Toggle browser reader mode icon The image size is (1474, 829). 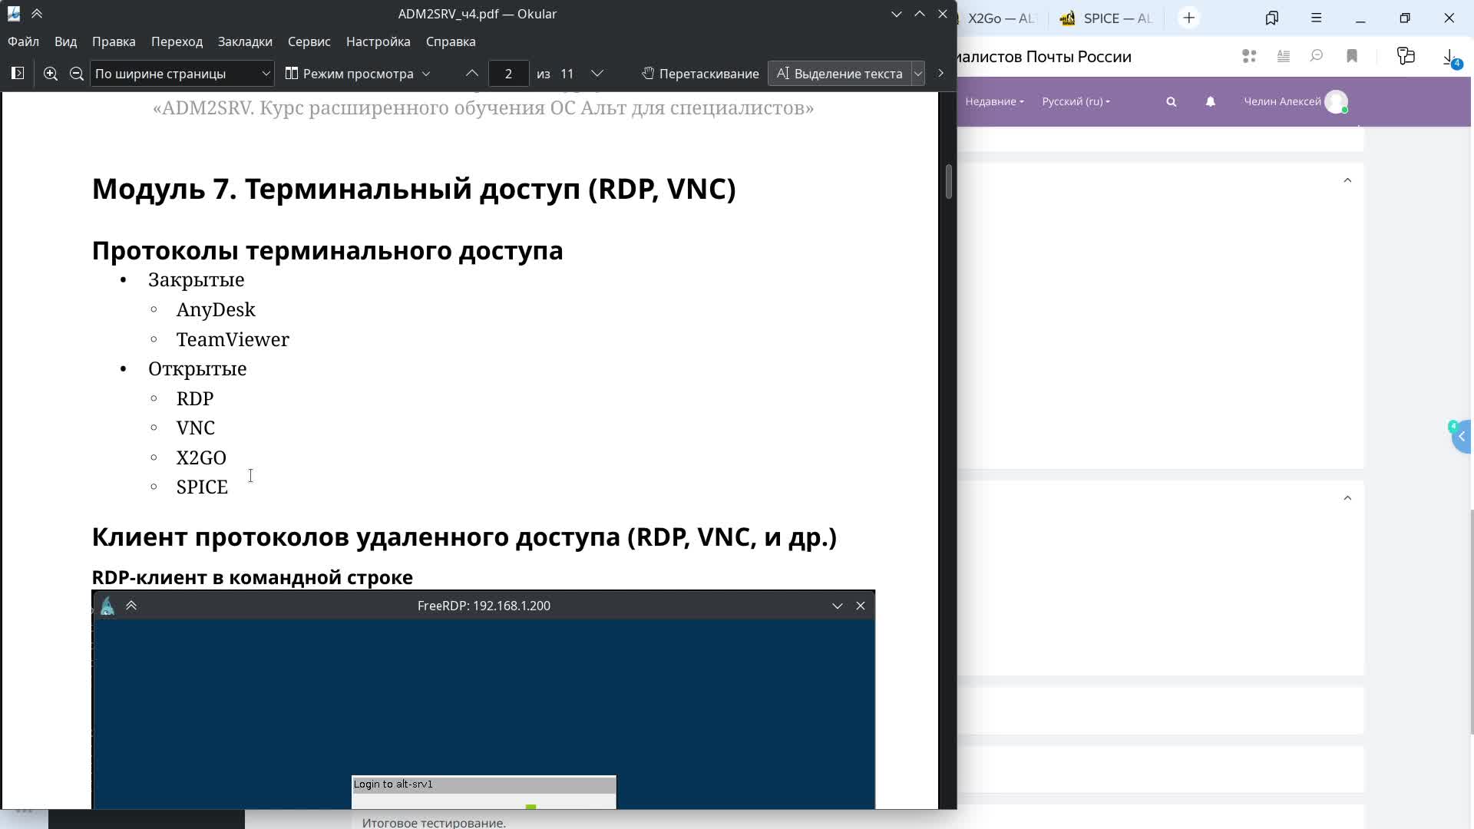click(1283, 56)
